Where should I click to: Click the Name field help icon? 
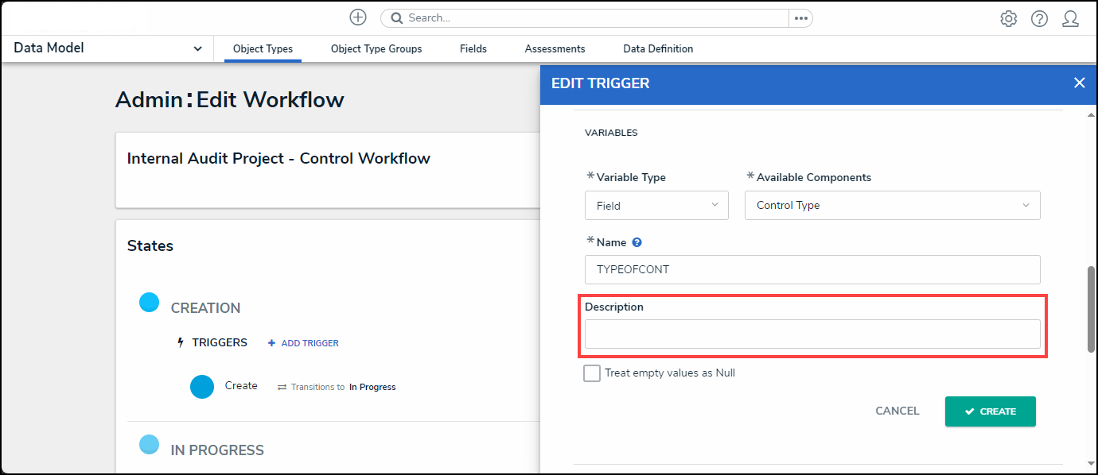point(637,243)
